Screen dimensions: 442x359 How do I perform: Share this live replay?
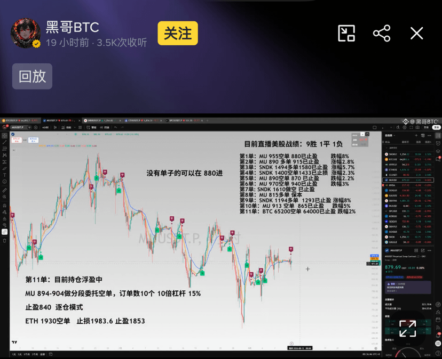pyautogui.click(x=382, y=33)
